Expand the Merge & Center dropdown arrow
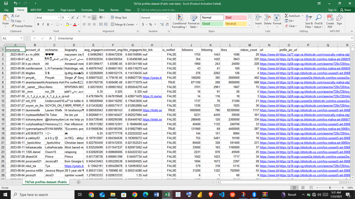Screen dimensions: 355x199 coord(136,24)
